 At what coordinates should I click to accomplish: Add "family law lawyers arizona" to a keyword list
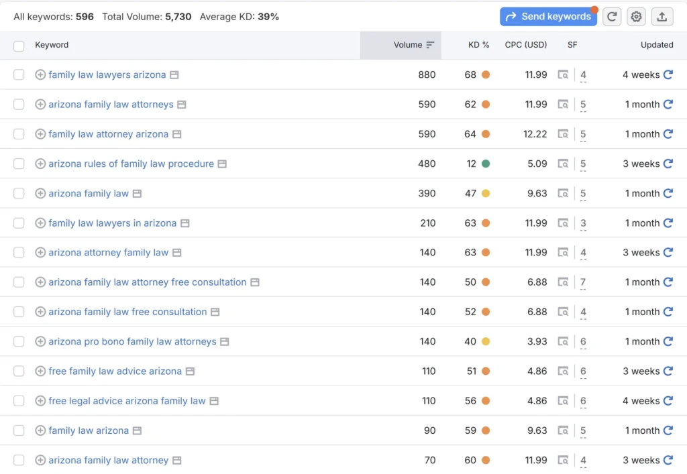click(x=40, y=75)
